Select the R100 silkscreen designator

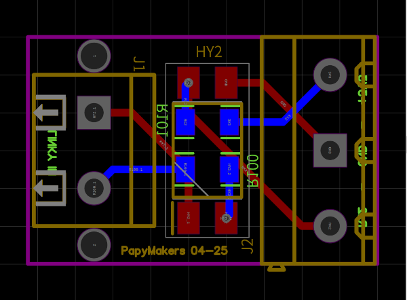[x=252, y=170]
